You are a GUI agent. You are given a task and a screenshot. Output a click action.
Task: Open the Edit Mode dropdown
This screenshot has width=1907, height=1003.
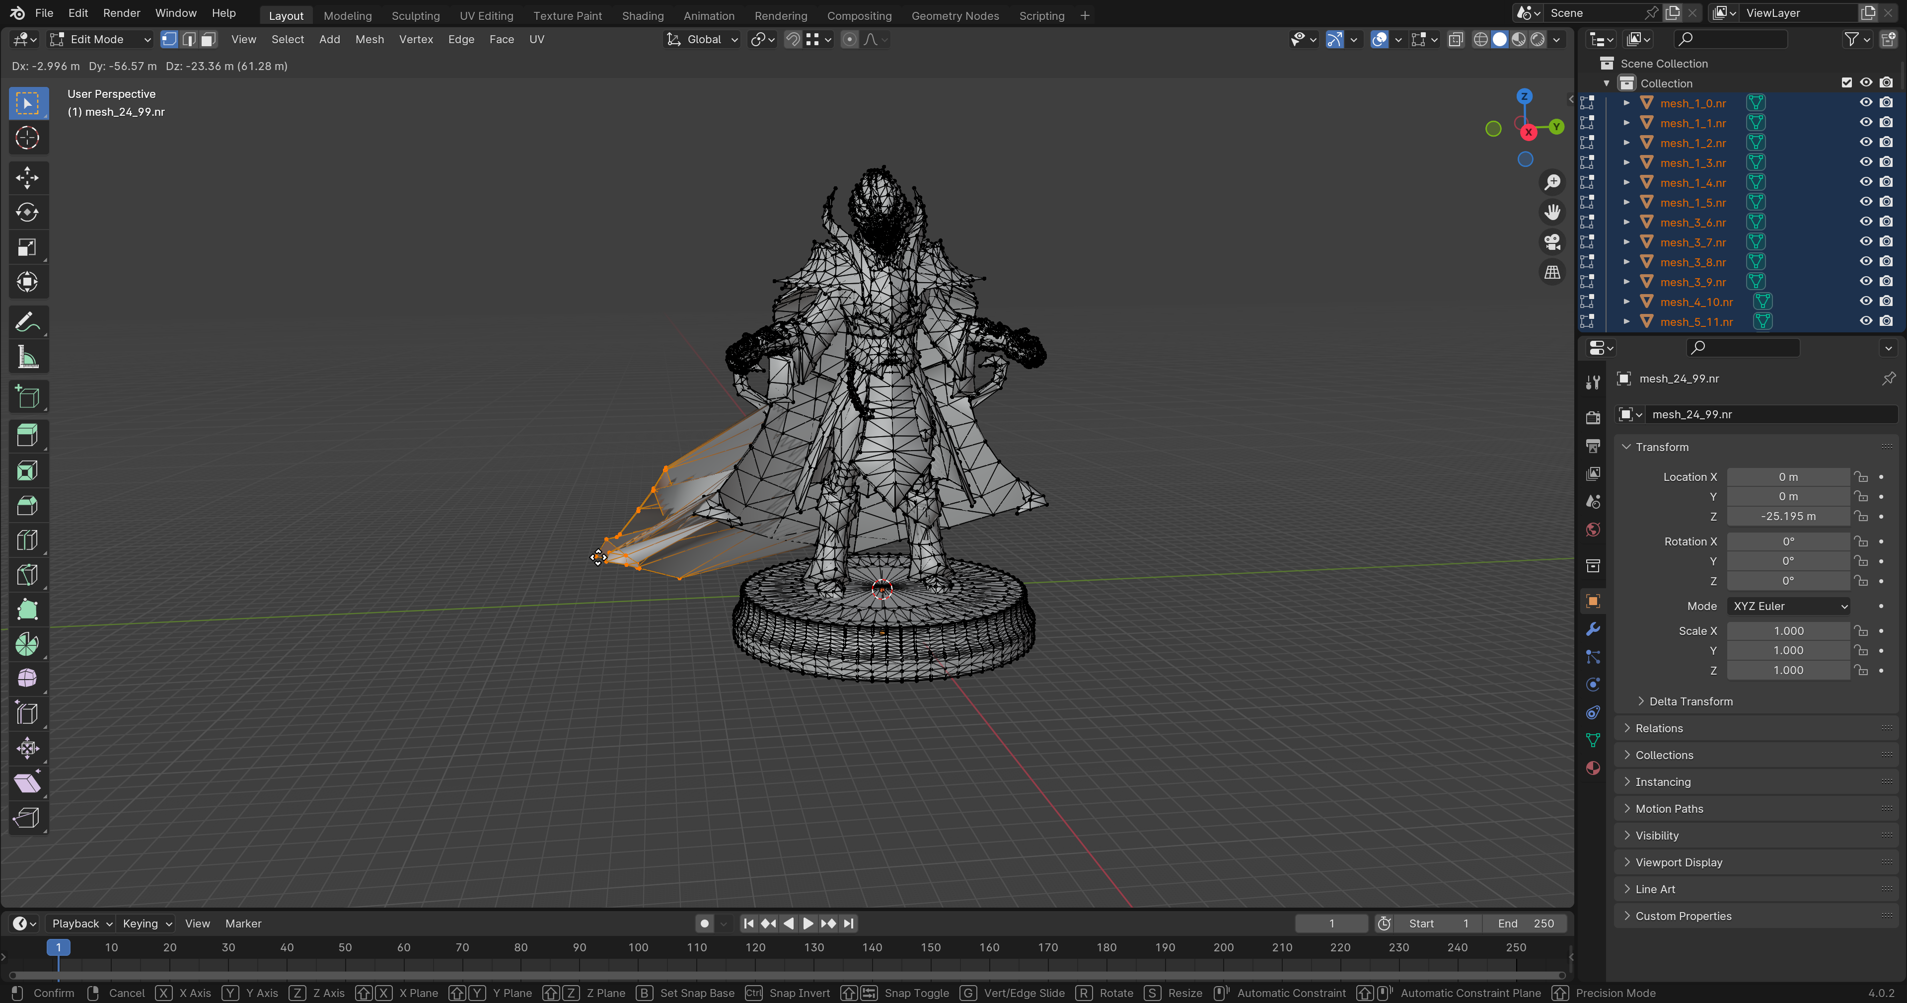(100, 39)
